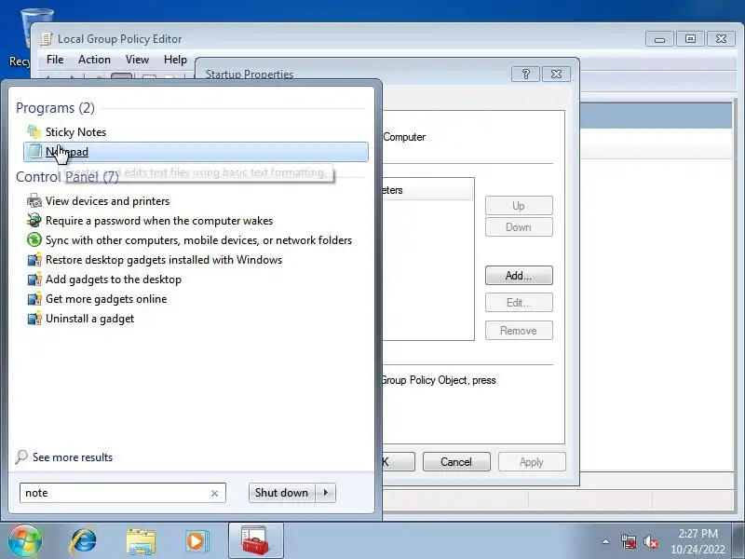Screen dimensions: 745x559
Task: Open Get more gadgets online
Action: tap(97, 299)
